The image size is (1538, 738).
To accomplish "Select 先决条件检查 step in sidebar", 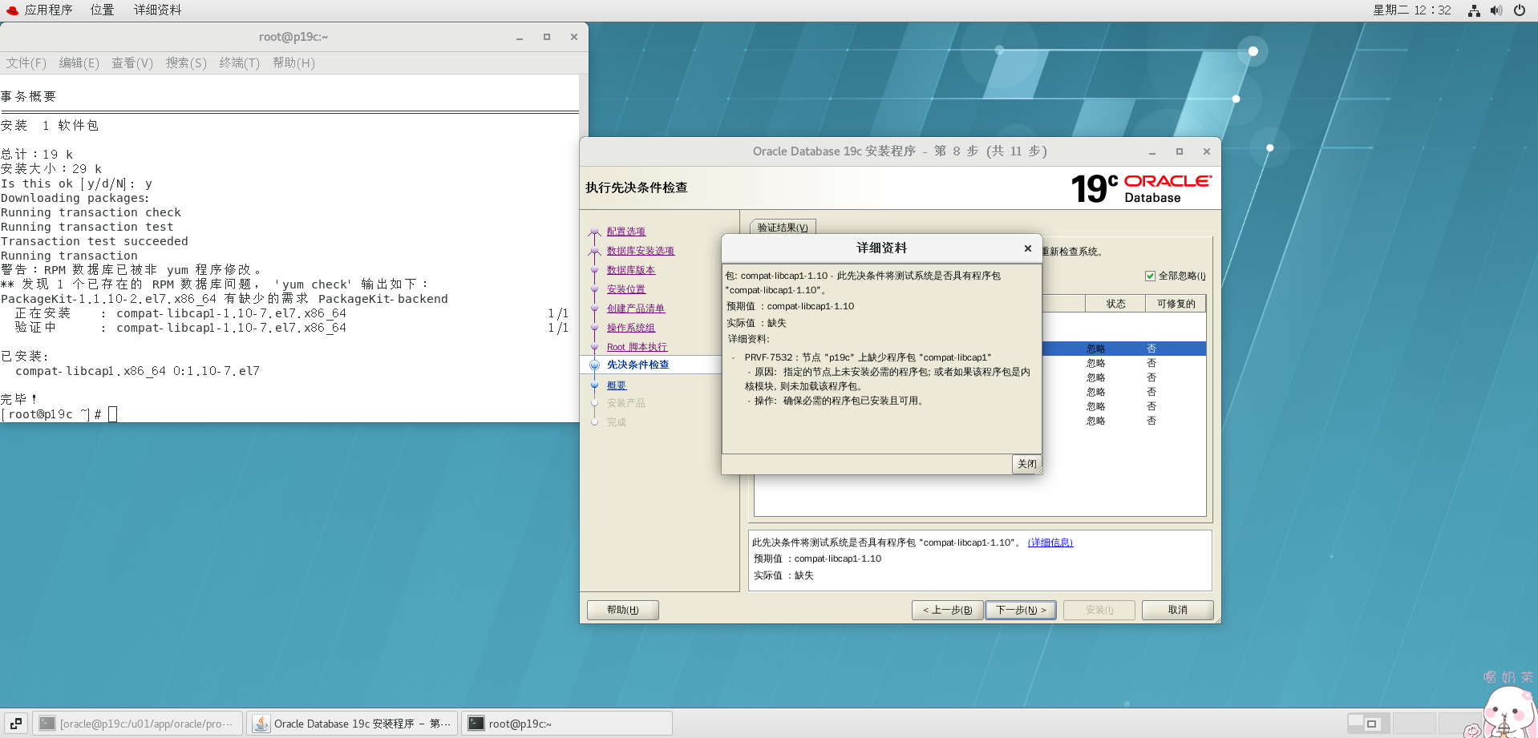I will click(x=637, y=365).
